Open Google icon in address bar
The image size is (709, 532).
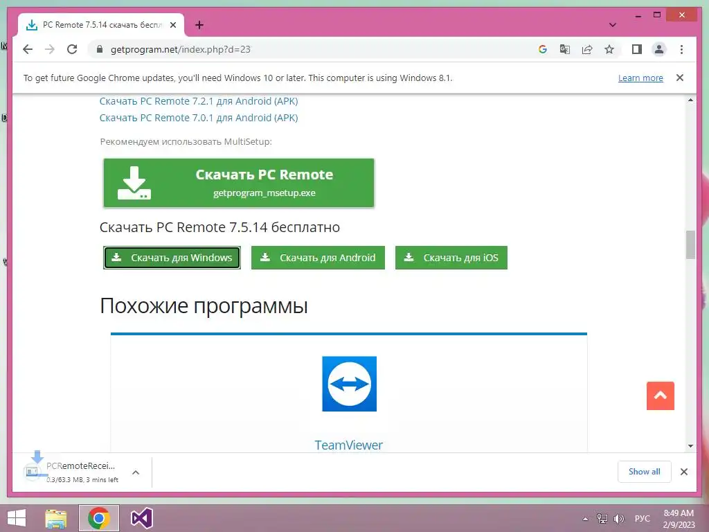[x=543, y=49]
